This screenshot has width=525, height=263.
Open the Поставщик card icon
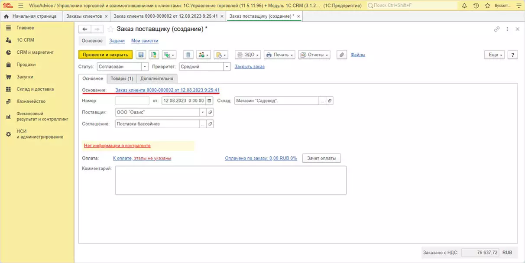(x=210, y=112)
